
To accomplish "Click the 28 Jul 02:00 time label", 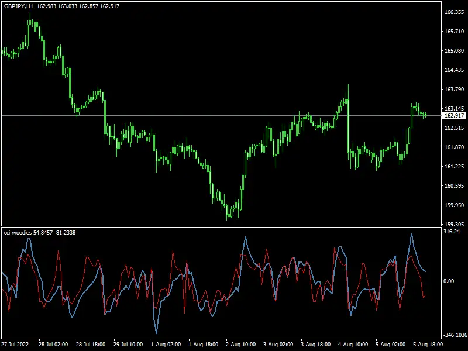I will [53, 345].
